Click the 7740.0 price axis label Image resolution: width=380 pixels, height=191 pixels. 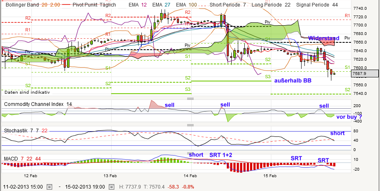coord(360,9)
